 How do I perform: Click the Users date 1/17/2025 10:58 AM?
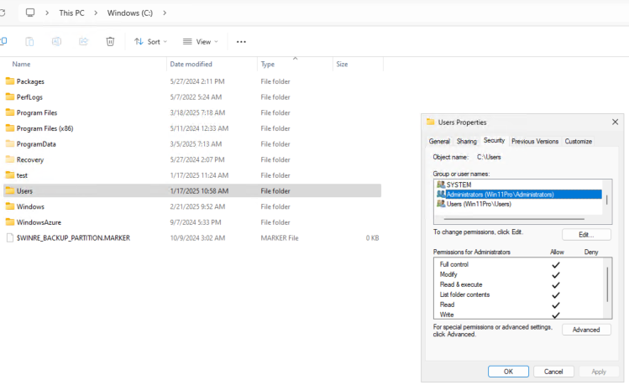[x=199, y=190]
